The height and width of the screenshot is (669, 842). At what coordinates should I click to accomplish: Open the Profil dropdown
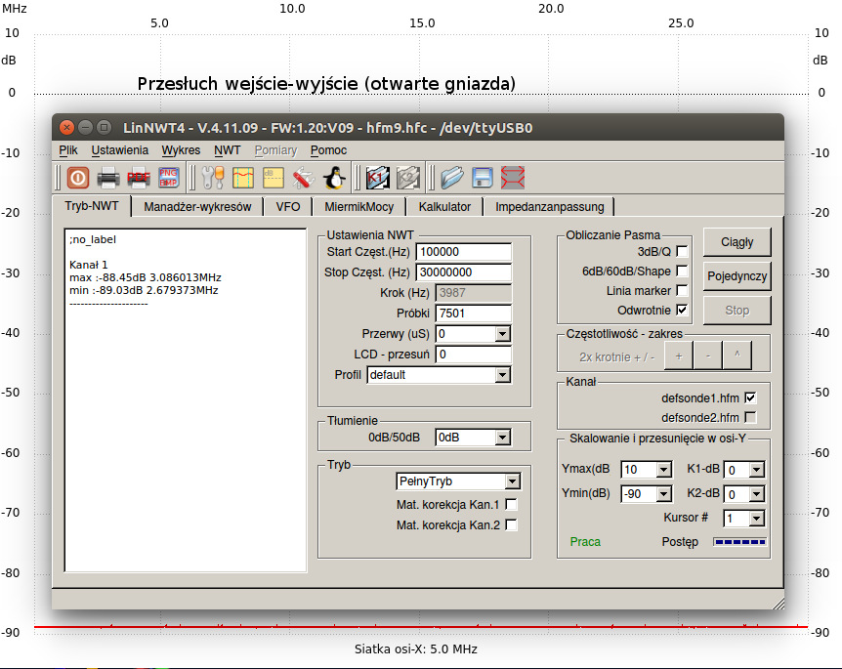438,375
